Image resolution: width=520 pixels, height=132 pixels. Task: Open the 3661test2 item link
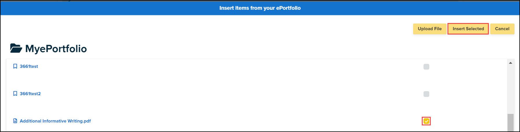30,94
